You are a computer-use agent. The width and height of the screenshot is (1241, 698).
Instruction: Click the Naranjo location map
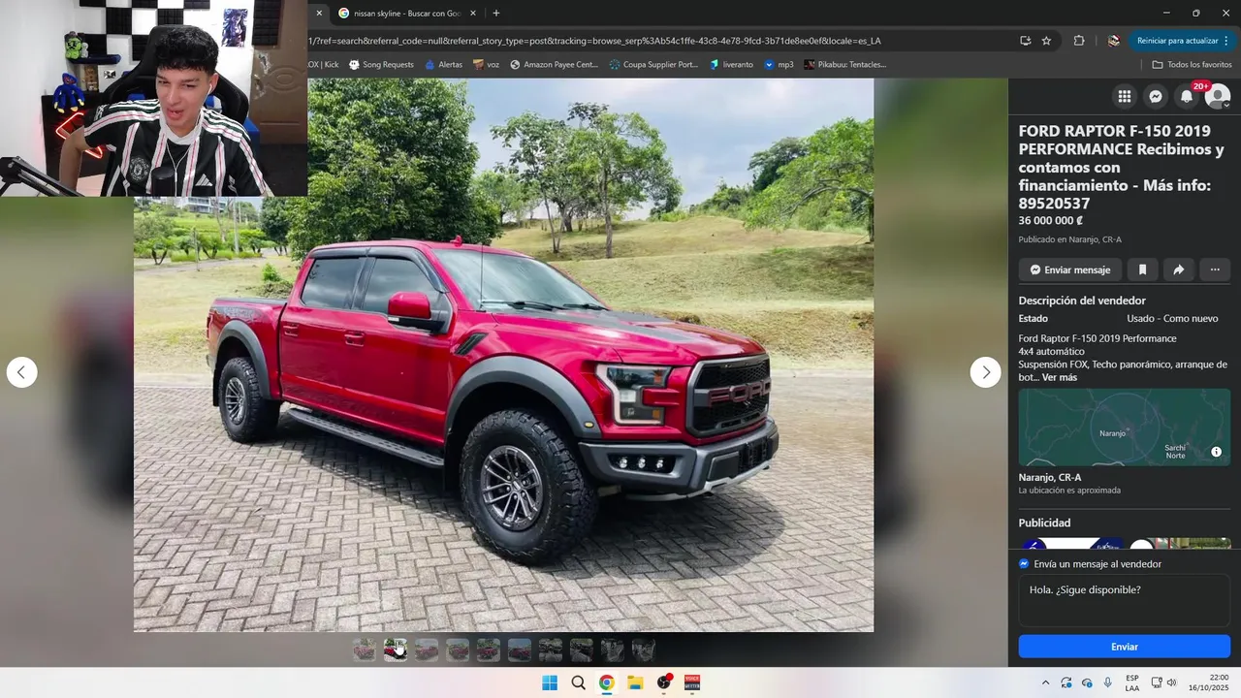(x=1125, y=428)
